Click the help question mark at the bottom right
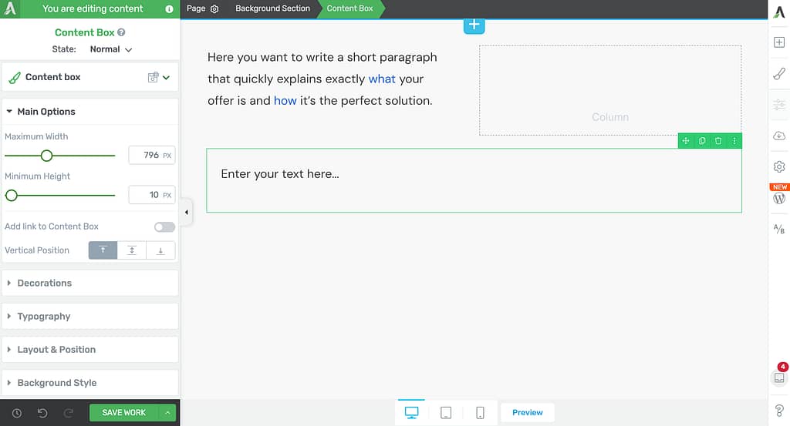The width and height of the screenshot is (790, 426). tap(779, 411)
